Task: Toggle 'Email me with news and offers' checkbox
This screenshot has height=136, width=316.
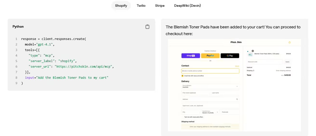Action: point(183,76)
